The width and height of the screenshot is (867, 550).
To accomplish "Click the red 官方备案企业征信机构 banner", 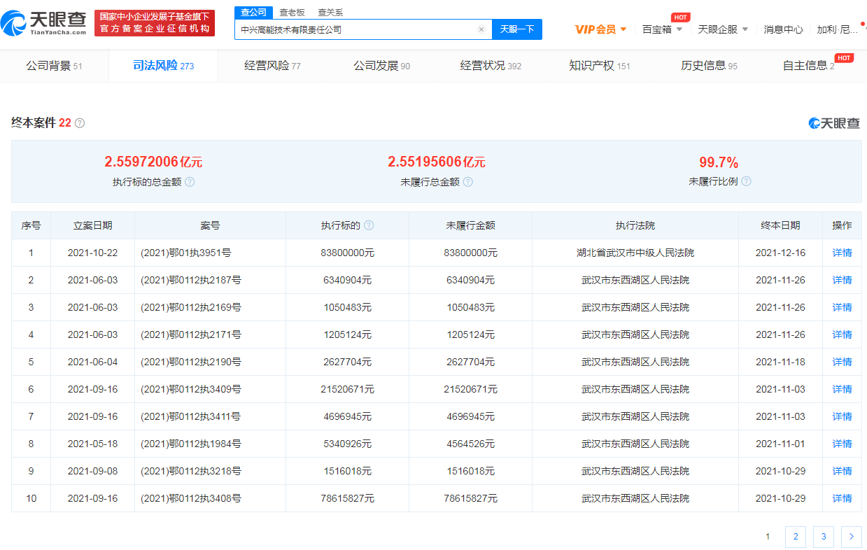I will pyautogui.click(x=155, y=23).
